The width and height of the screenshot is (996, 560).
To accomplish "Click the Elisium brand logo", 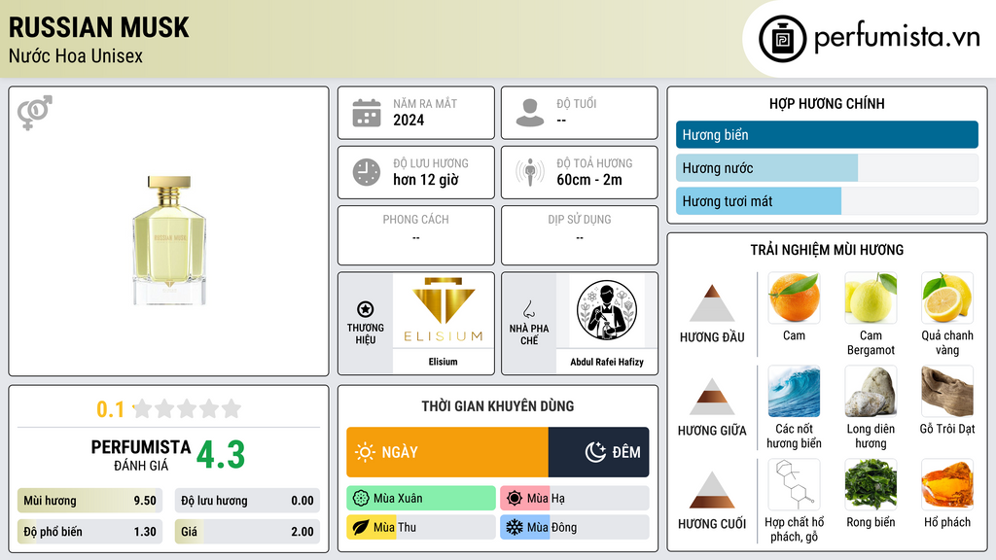I will 443,310.
